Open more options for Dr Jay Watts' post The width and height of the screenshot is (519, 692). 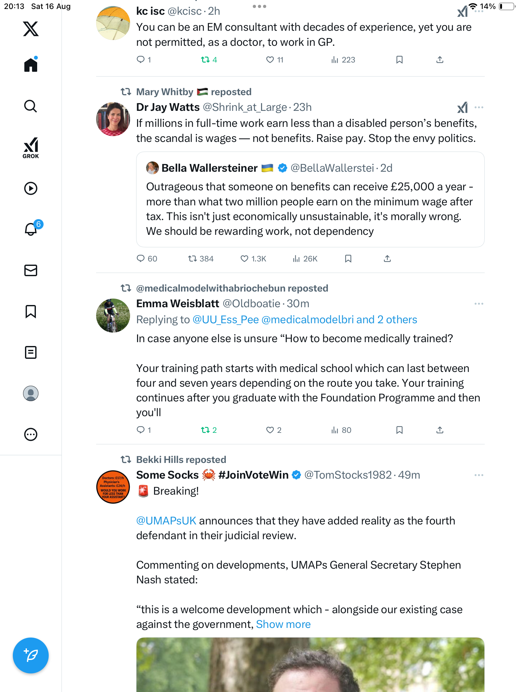point(479,107)
